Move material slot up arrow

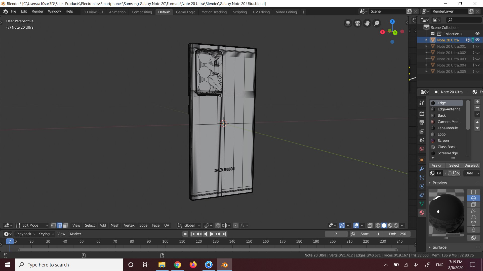[477, 122]
